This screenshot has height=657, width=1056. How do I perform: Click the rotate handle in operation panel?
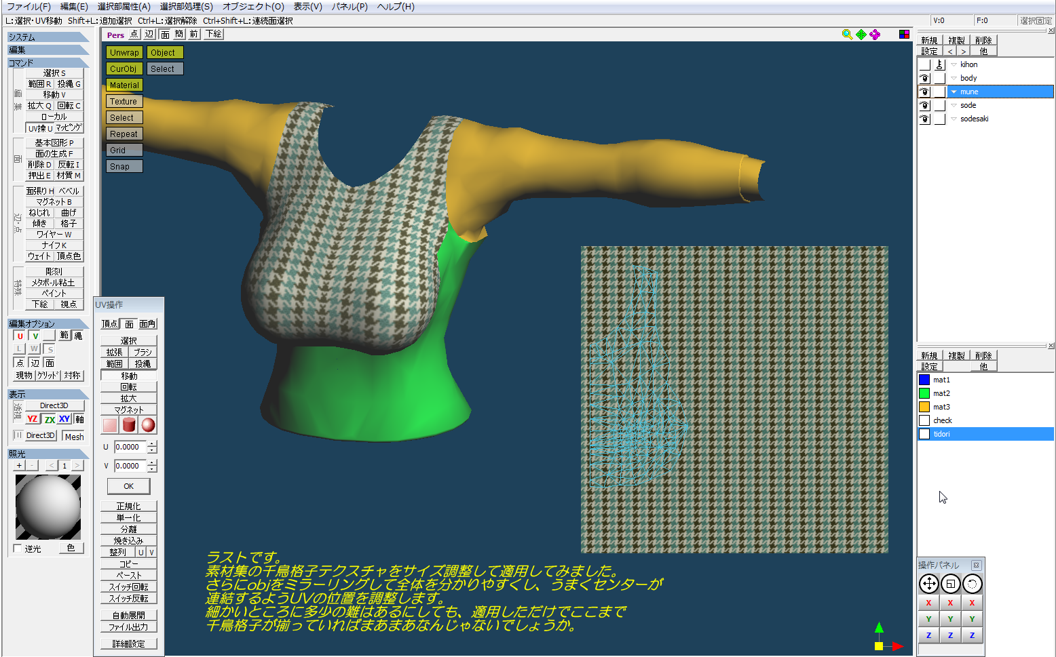(972, 584)
